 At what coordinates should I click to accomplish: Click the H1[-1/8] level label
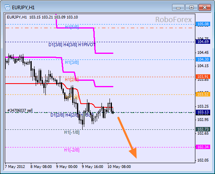(x=72, y=132)
